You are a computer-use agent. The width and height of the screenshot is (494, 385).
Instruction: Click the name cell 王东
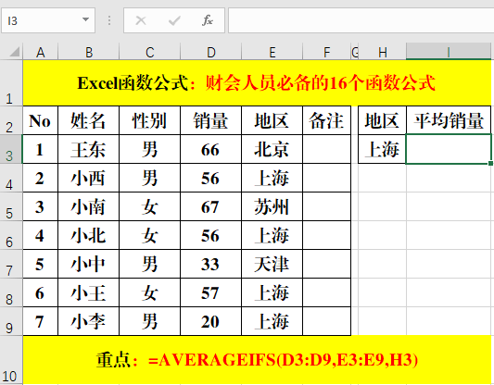pos(89,149)
